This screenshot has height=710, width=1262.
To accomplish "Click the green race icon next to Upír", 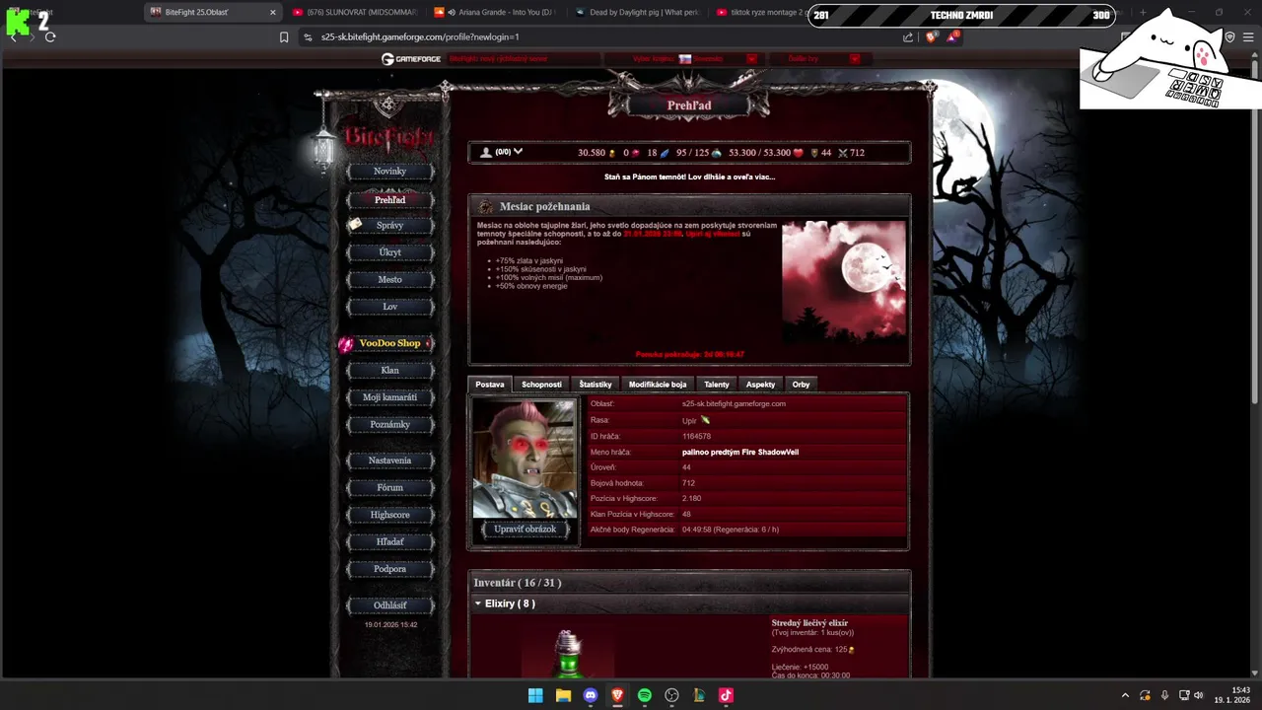I will [705, 420].
